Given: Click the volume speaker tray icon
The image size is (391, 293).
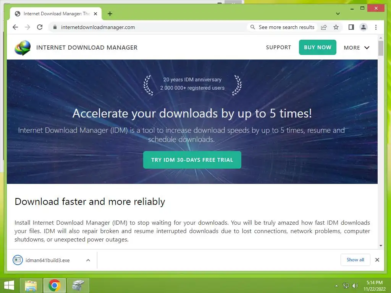Looking at the screenshot, I should point(355,285).
